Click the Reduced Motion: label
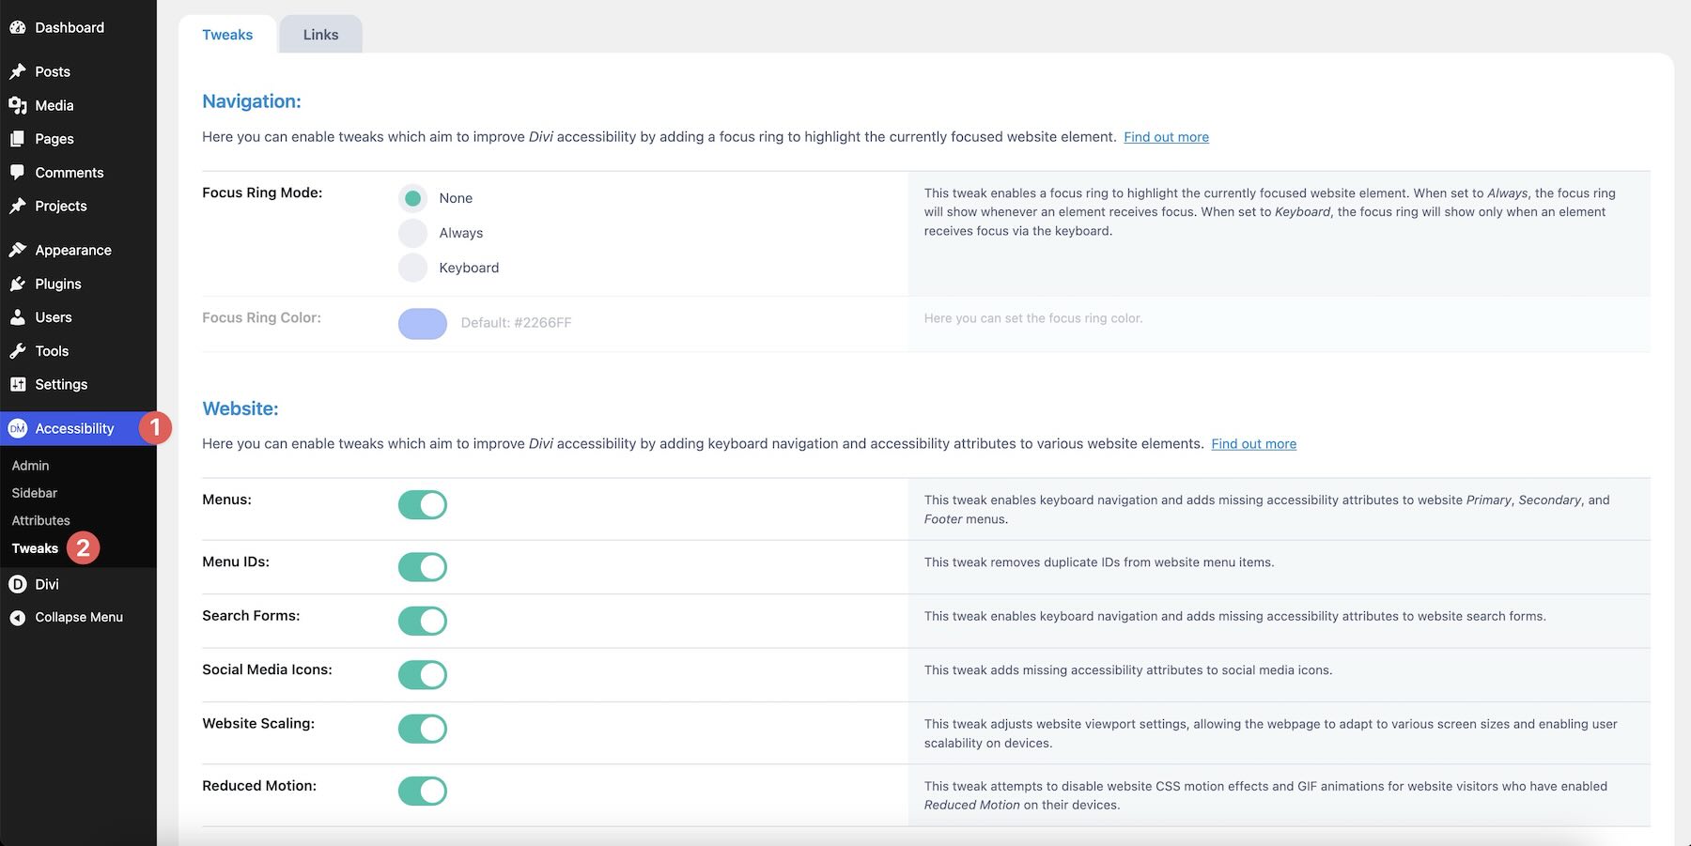This screenshot has height=846, width=1691. 259,786
